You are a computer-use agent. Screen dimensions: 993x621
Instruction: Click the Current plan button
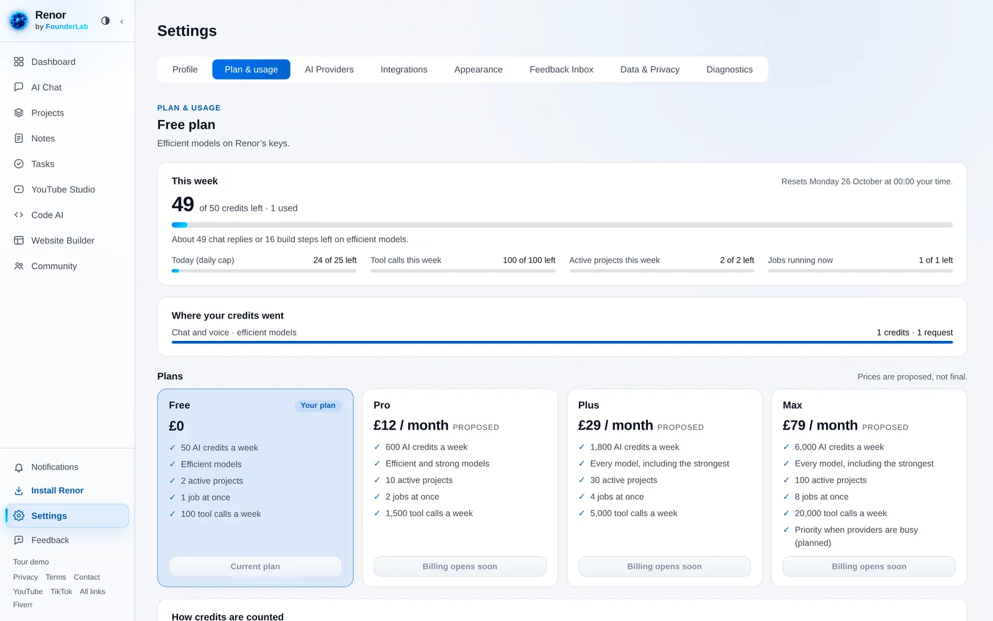click(255, 566)
